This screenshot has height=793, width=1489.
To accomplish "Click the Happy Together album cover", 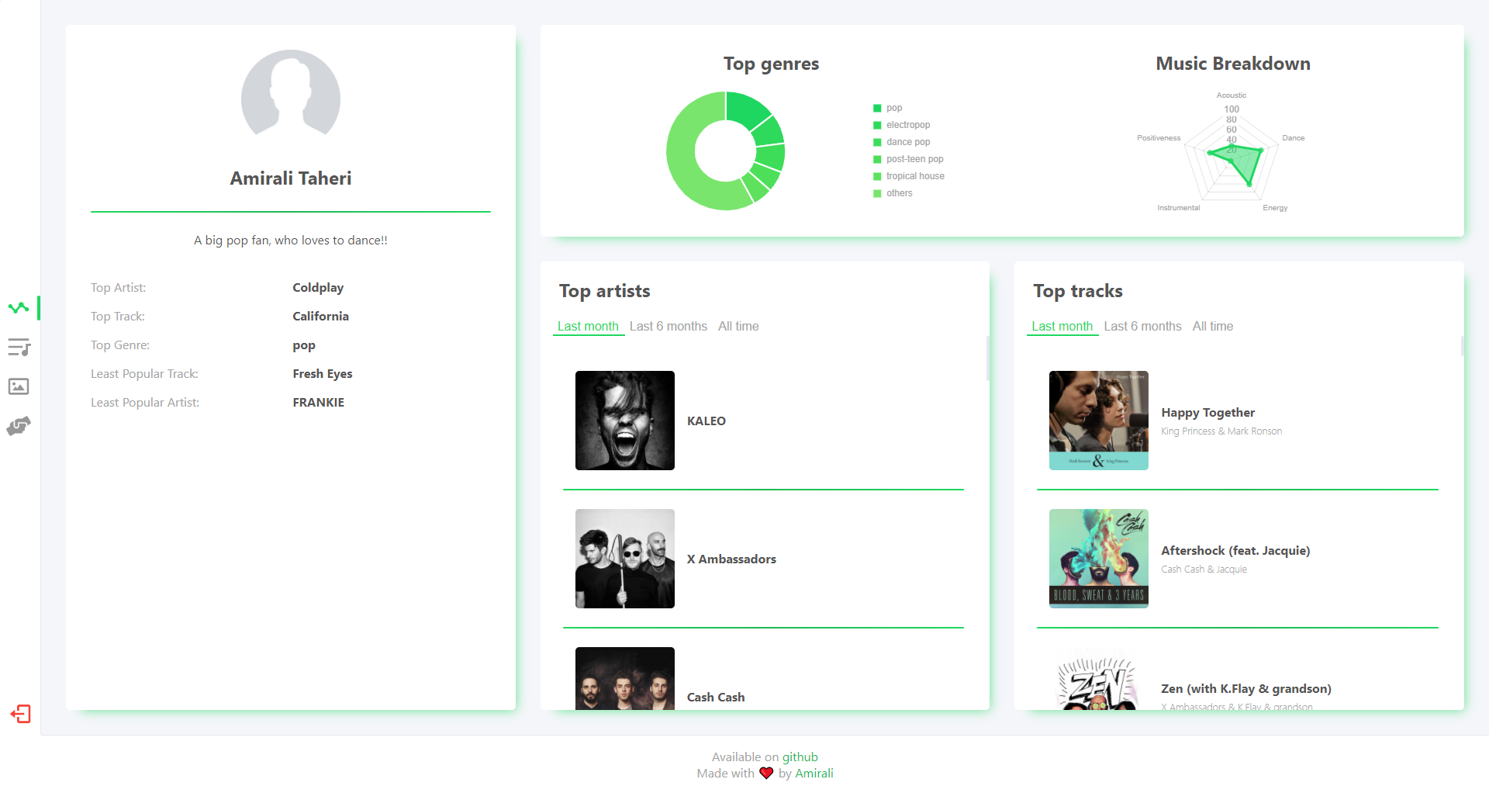I will coord(1099,421).
